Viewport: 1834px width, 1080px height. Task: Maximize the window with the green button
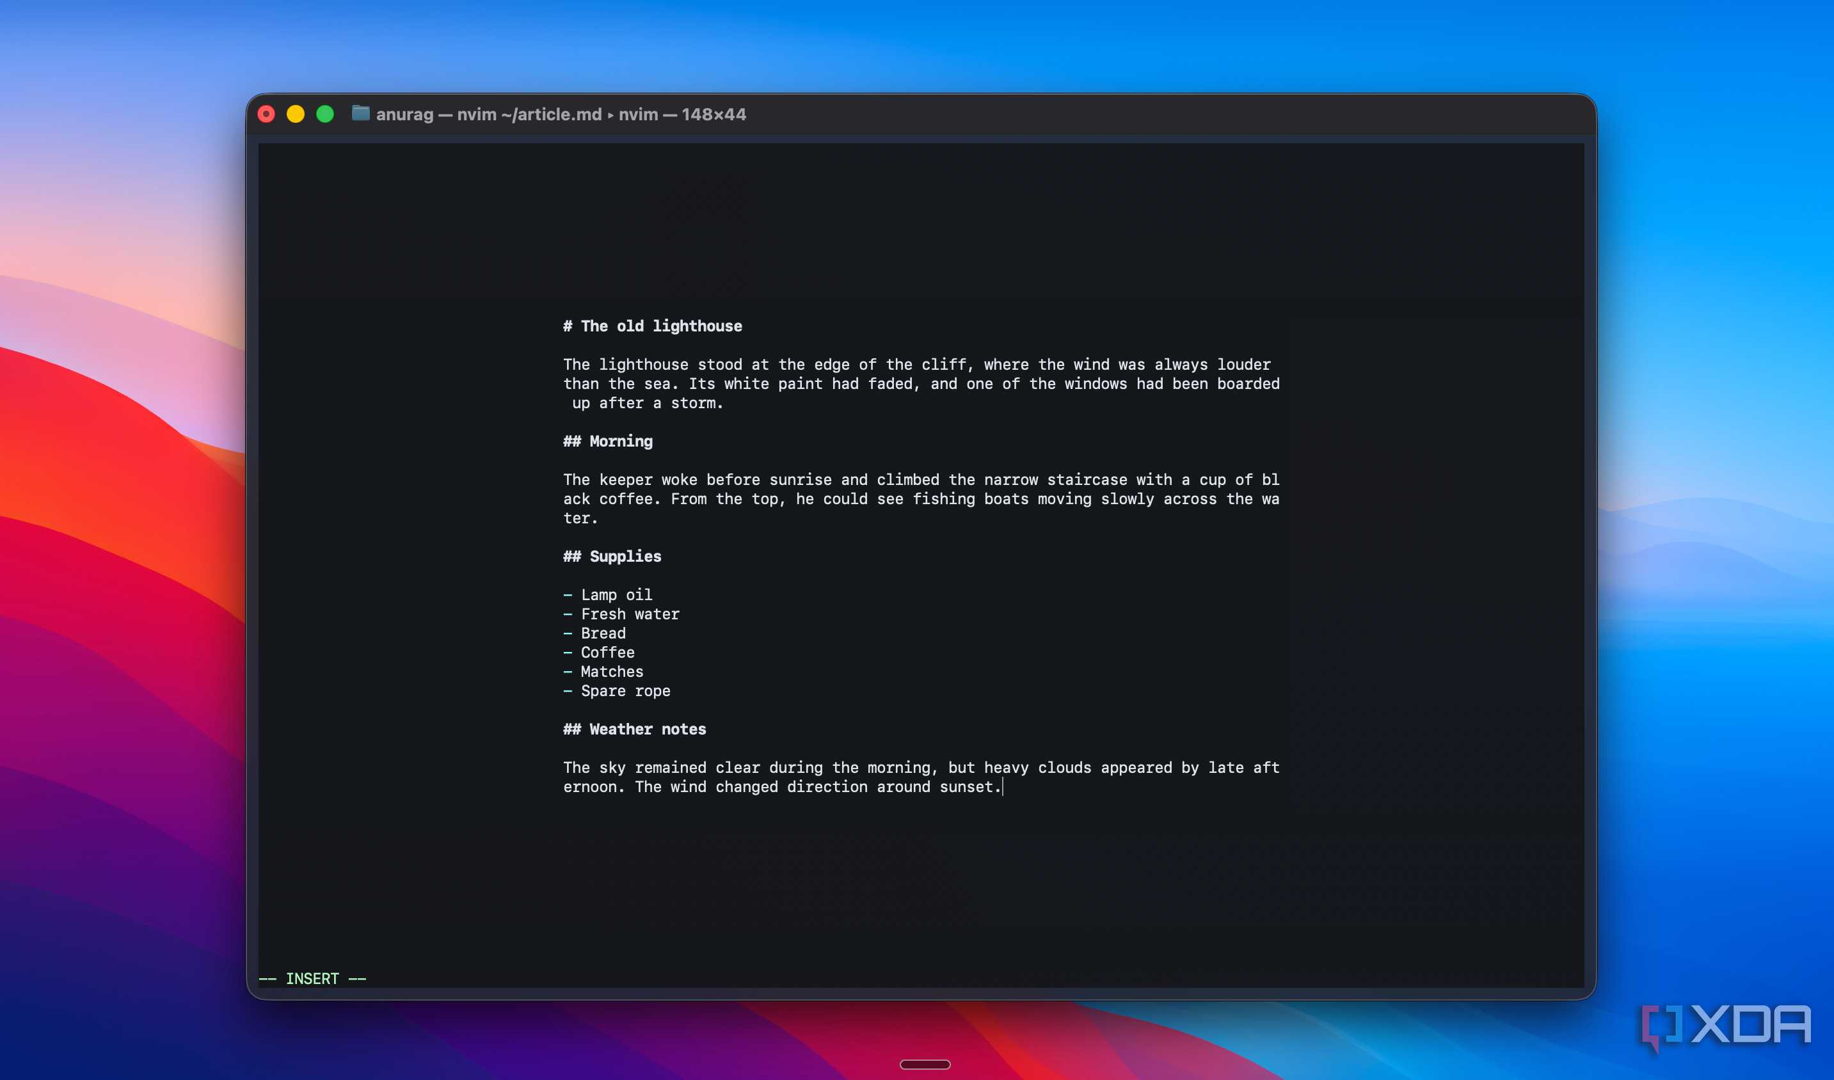(x=325, y=115)
